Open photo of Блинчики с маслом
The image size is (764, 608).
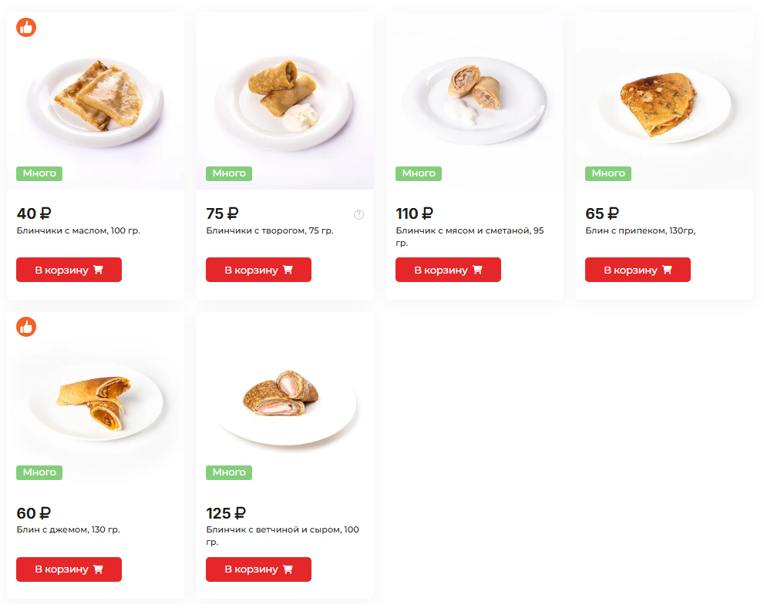pyautogui.click(x=96, y=96)
